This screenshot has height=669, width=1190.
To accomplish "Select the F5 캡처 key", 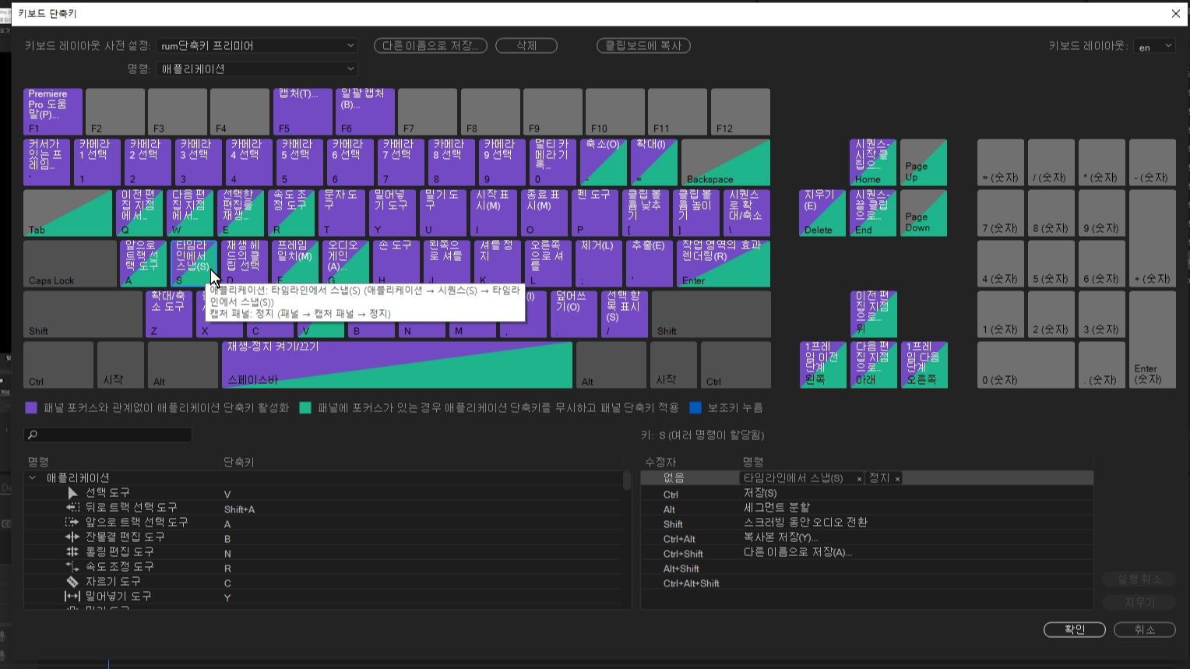I will coord(302,111).
